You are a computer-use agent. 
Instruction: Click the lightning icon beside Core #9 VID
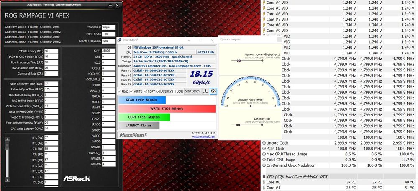point(264,31)
